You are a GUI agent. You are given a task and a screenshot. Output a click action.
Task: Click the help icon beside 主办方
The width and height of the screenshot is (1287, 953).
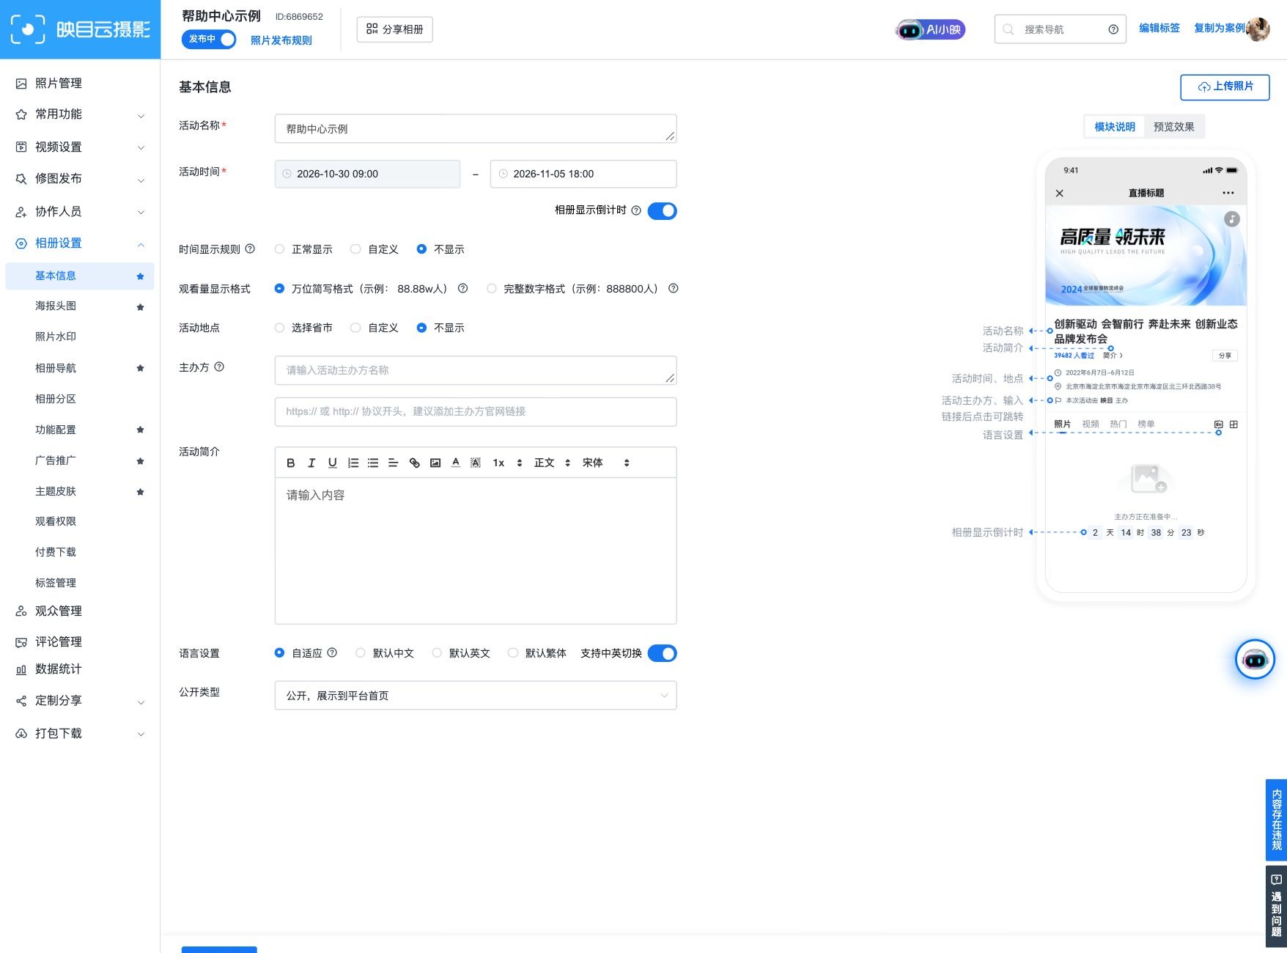pyautogui.click(x=219, y=367)
